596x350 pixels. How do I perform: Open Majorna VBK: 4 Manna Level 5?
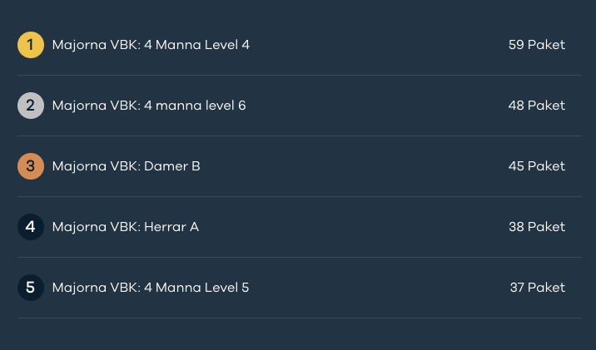151,288
